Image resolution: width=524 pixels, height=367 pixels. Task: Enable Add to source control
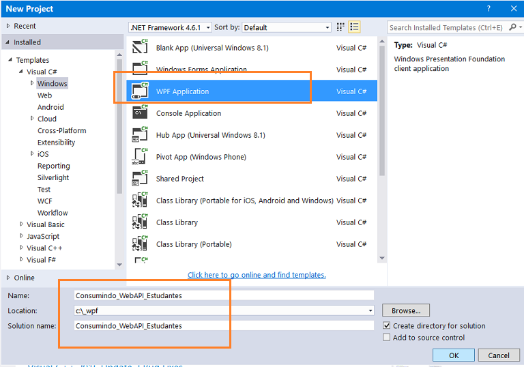pyautogui.click(x=388, y=338)
